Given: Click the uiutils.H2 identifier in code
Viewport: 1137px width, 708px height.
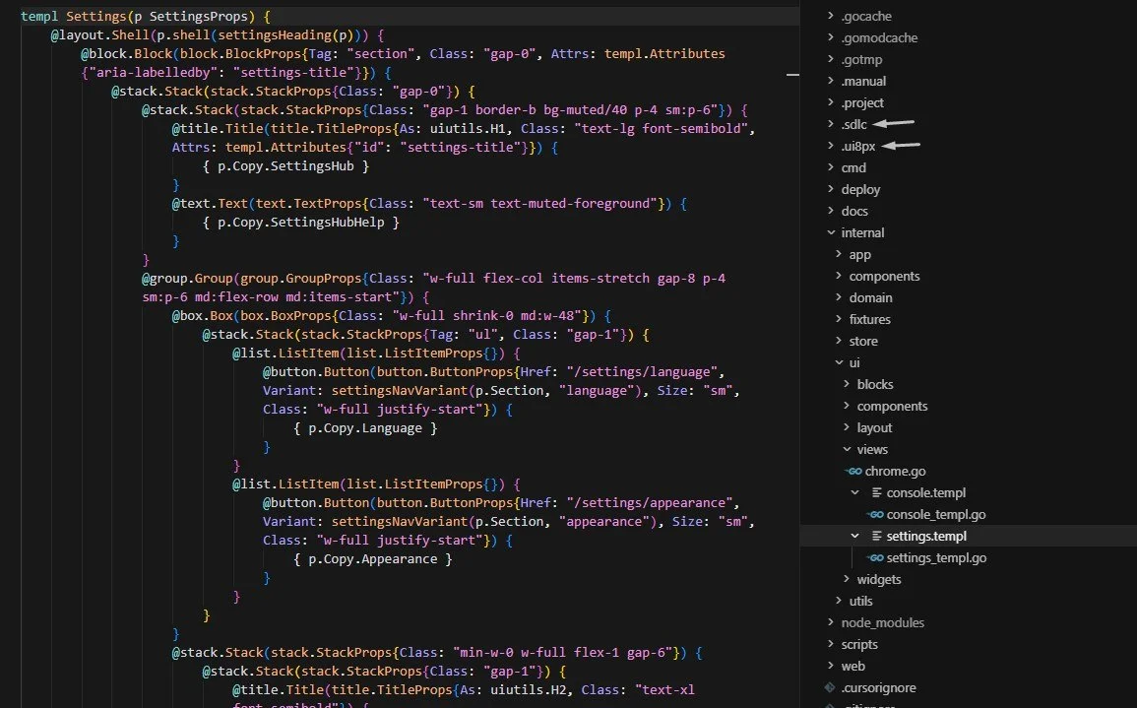Looking at the screenshot, I should point(528,690).
